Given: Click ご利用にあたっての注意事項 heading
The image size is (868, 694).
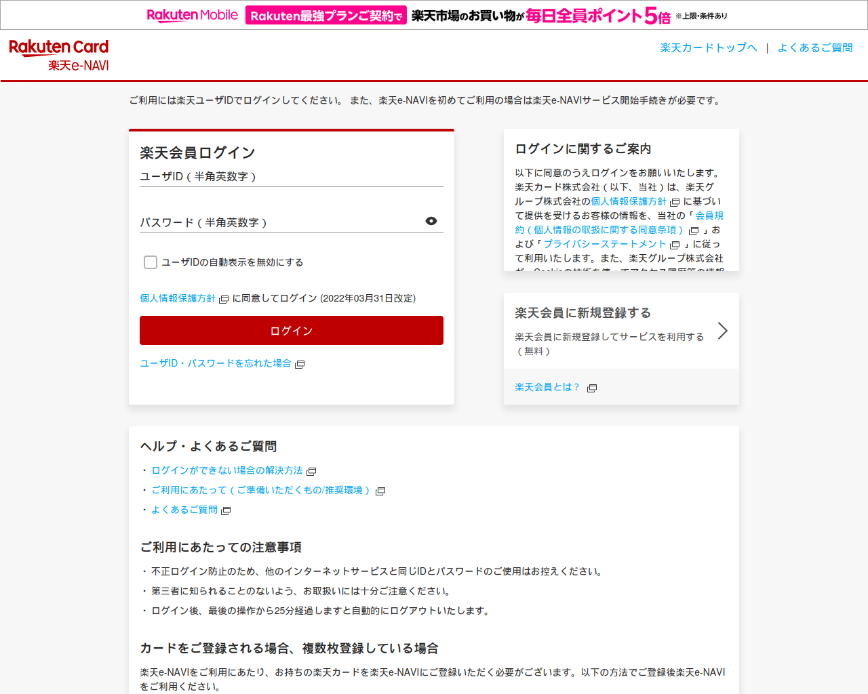Looking at the screenshot, I should point(221,547).
